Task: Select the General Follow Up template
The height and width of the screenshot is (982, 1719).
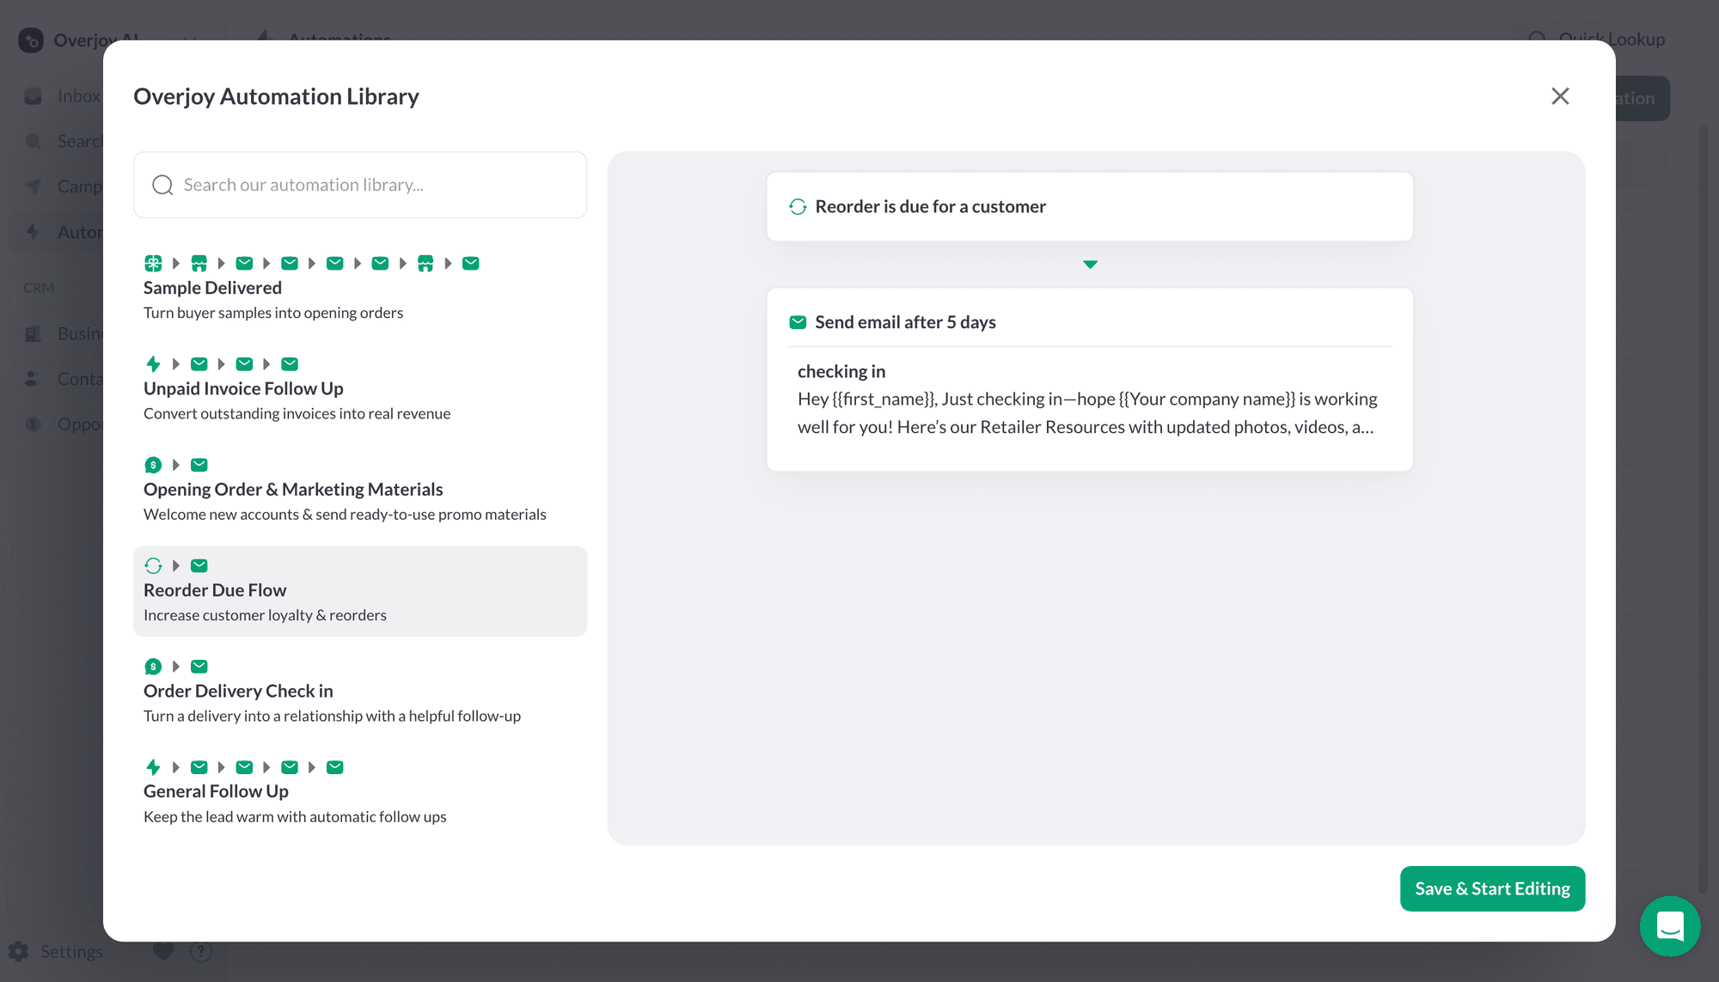Action: (x=360, y=792)
